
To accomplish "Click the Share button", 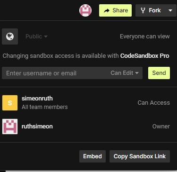I will [x=115, y=10].
